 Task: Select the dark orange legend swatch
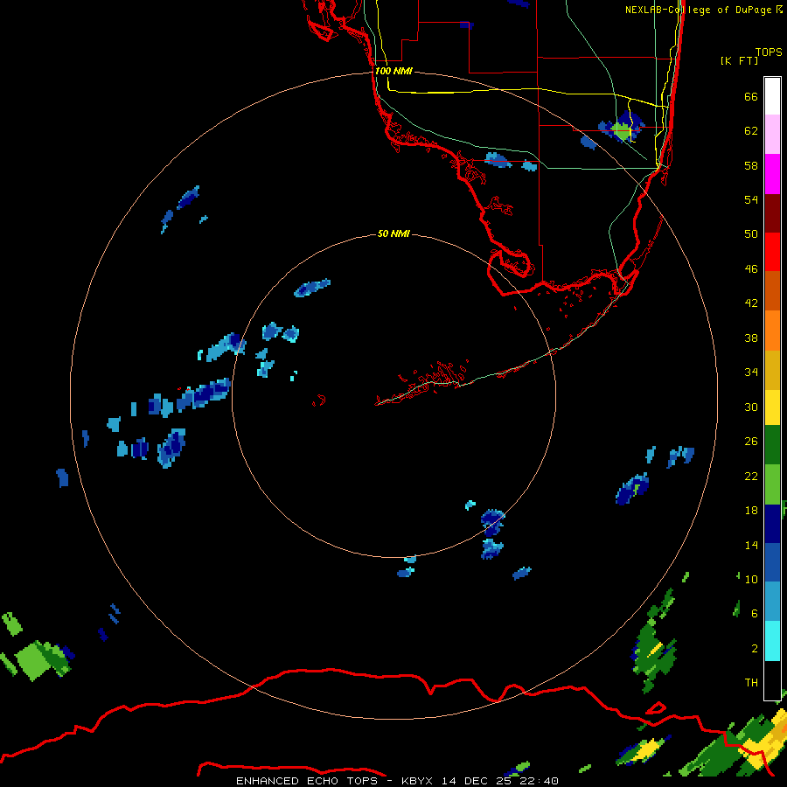point(772,290)
